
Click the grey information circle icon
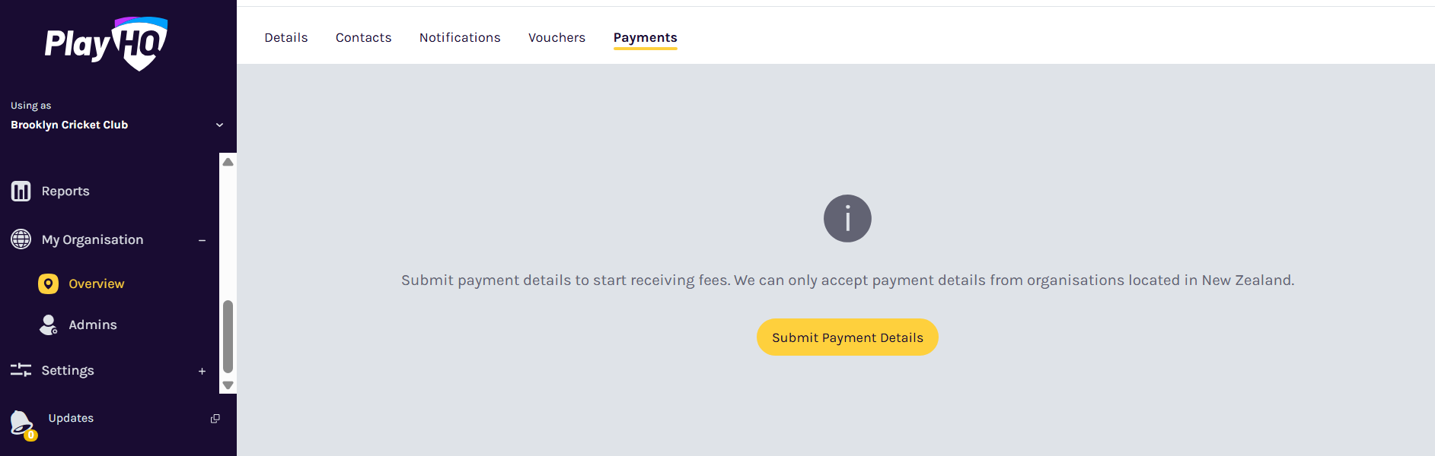[x=847, y=219]
